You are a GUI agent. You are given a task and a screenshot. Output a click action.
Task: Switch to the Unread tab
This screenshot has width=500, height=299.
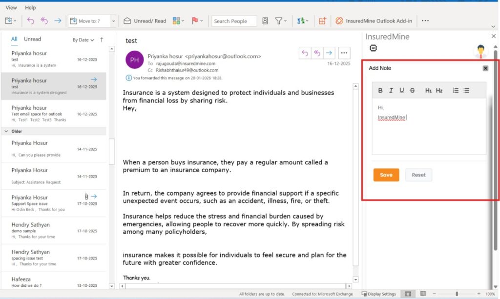[33, 39]
